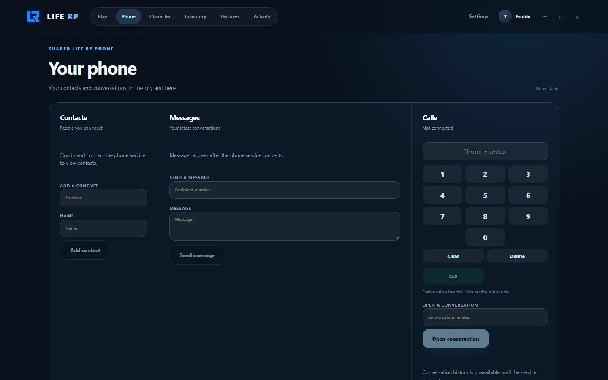608x380 pixels.
Task: Open the Discover tab
Action: click(x=230, y=16)
